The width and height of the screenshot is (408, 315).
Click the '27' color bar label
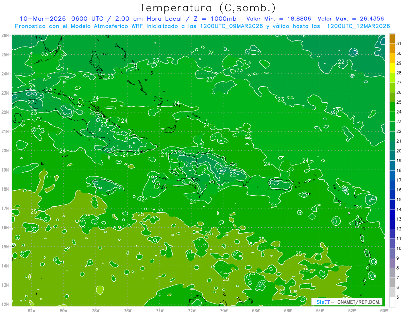coord(399,83)
